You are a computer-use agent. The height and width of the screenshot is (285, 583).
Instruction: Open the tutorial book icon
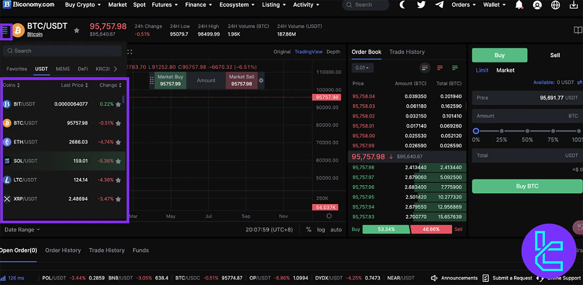click(x=578, y=30)
